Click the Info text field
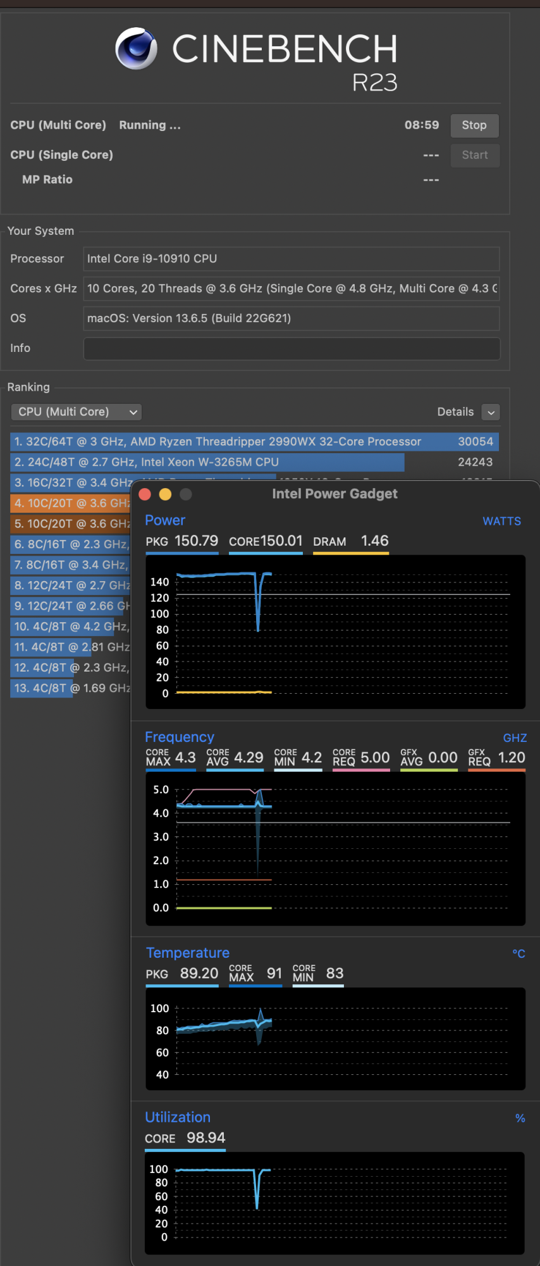The height and width of the screenshot is (1266, 540). coord(291,348)
